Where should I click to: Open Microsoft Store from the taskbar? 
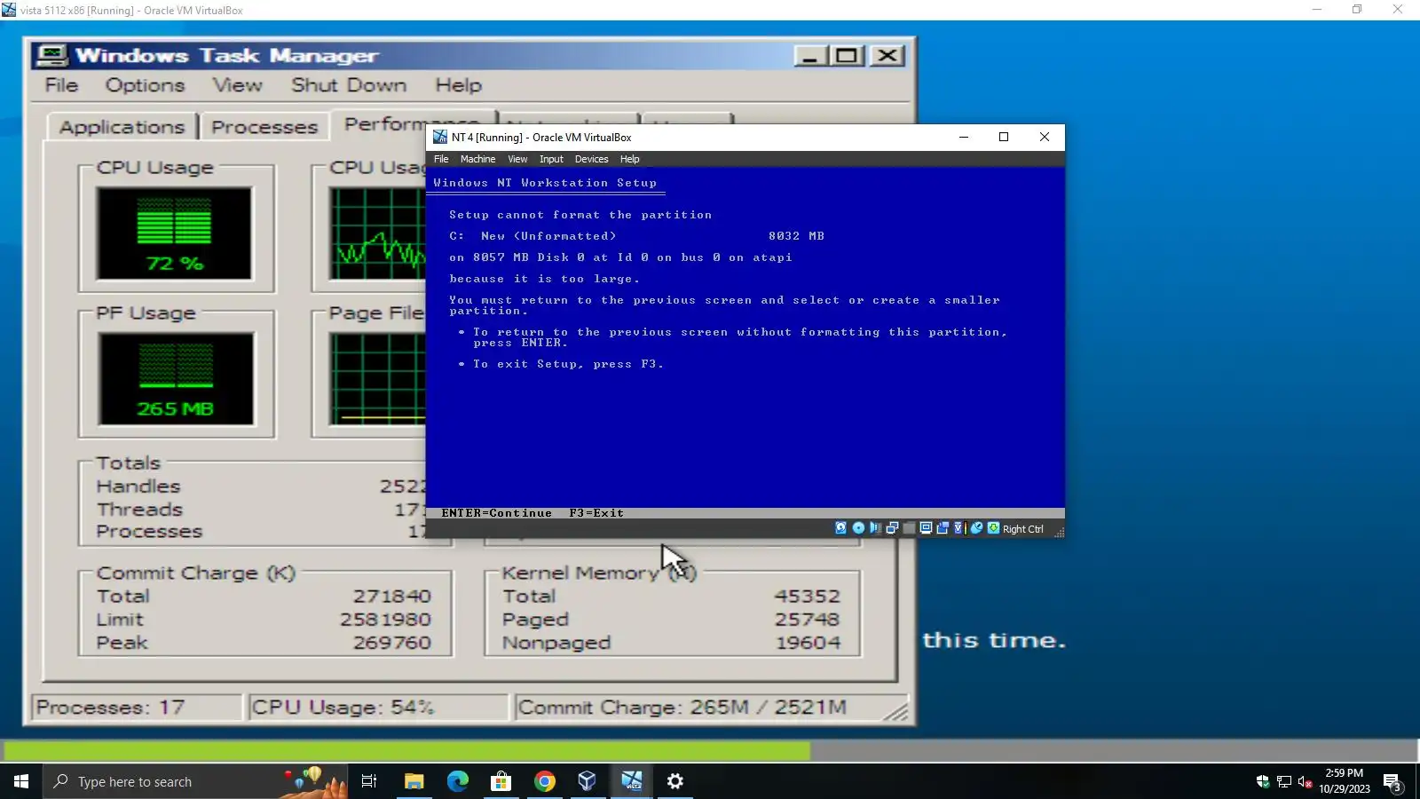coord(501,781)
